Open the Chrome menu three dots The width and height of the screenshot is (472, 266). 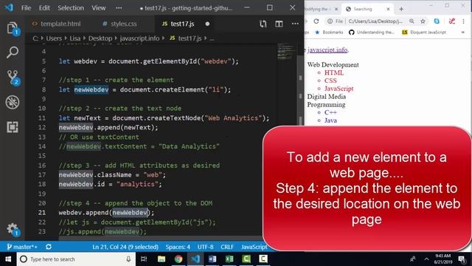[464, 21]
